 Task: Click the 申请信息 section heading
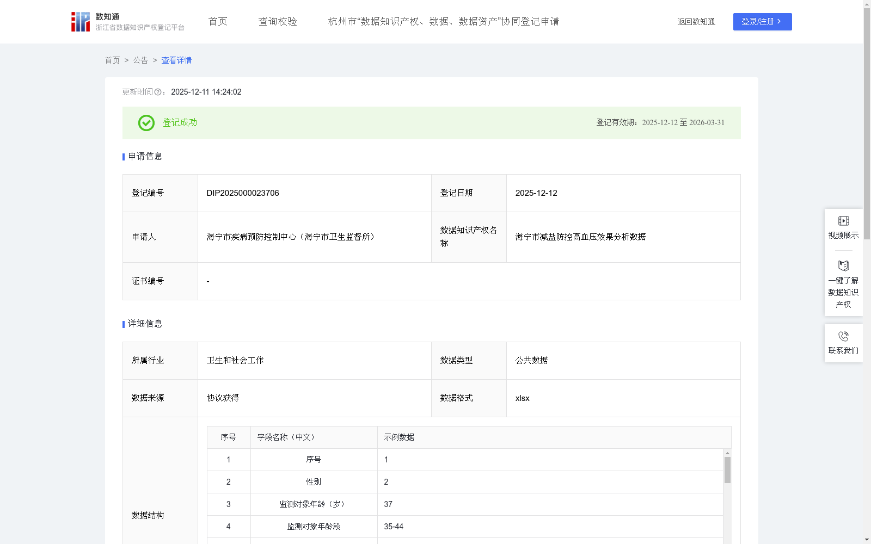point(145,156)
